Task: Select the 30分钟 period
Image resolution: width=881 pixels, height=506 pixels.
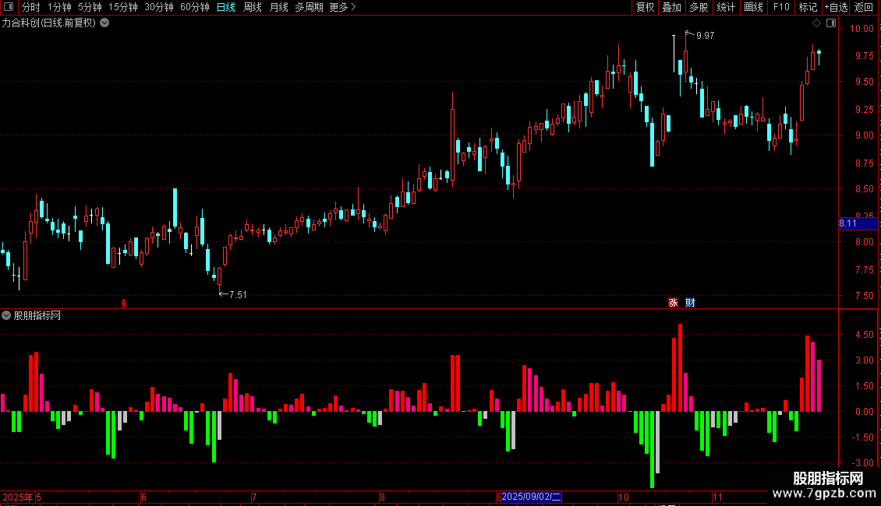Action: point(159,7)
